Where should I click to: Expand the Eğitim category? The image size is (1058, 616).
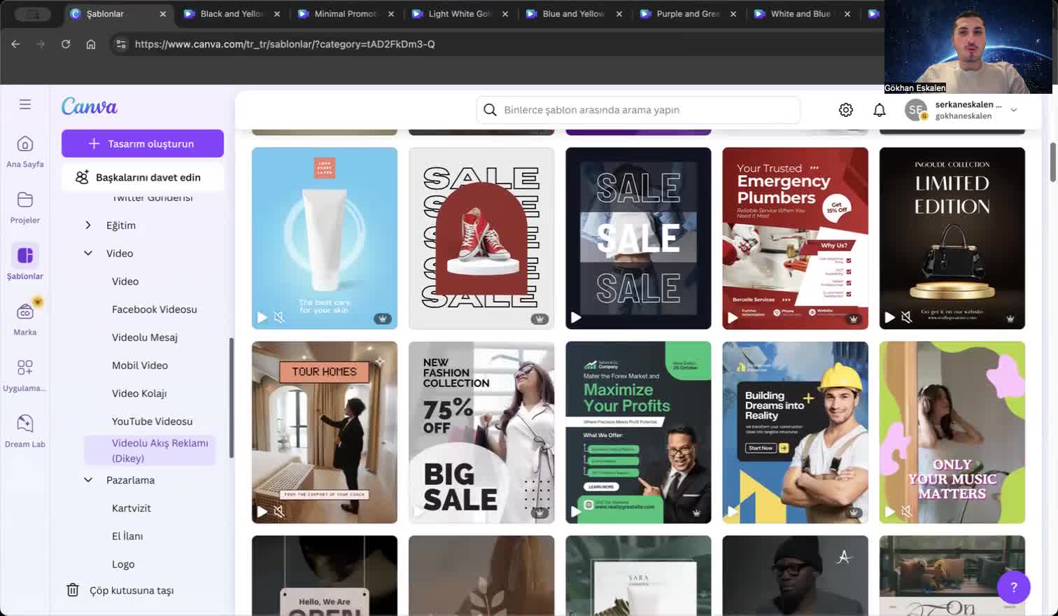point(88,225)
